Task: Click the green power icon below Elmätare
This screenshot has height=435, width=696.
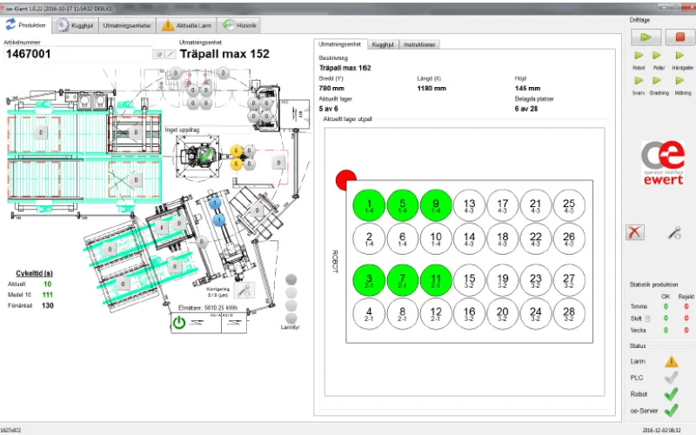Action: (x=179, y=321)
